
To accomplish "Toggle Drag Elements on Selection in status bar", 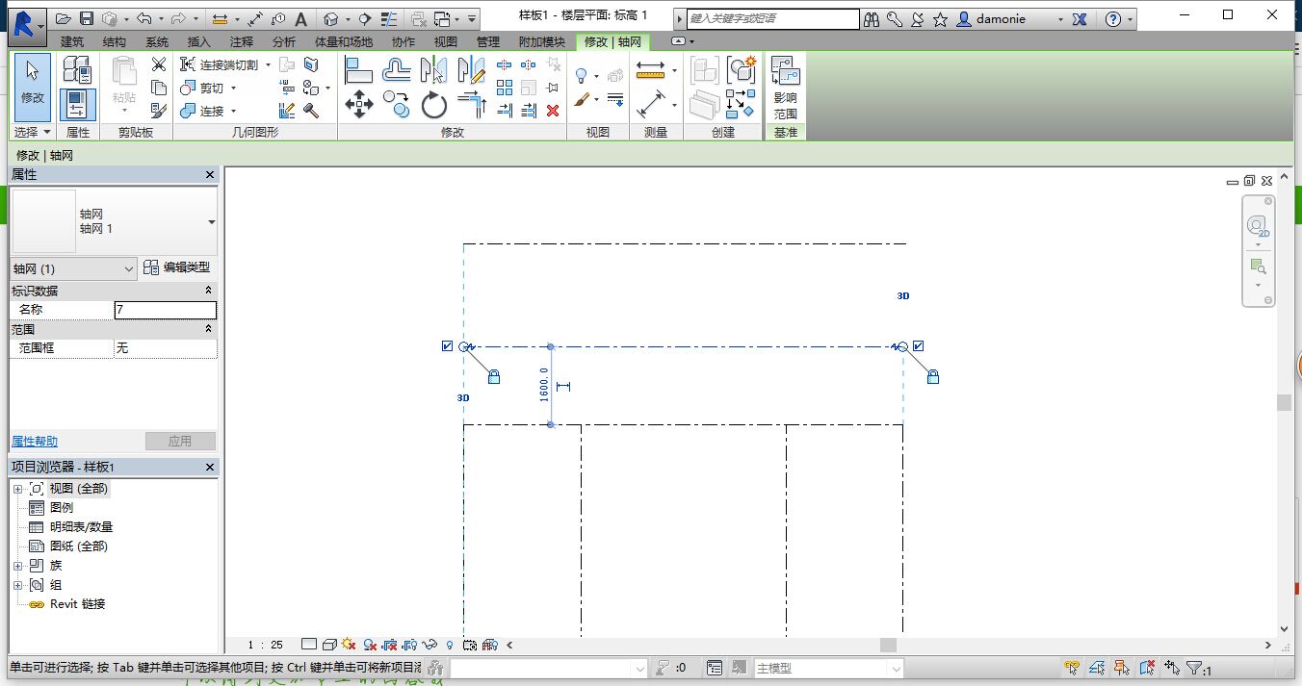I will 1172,668.
